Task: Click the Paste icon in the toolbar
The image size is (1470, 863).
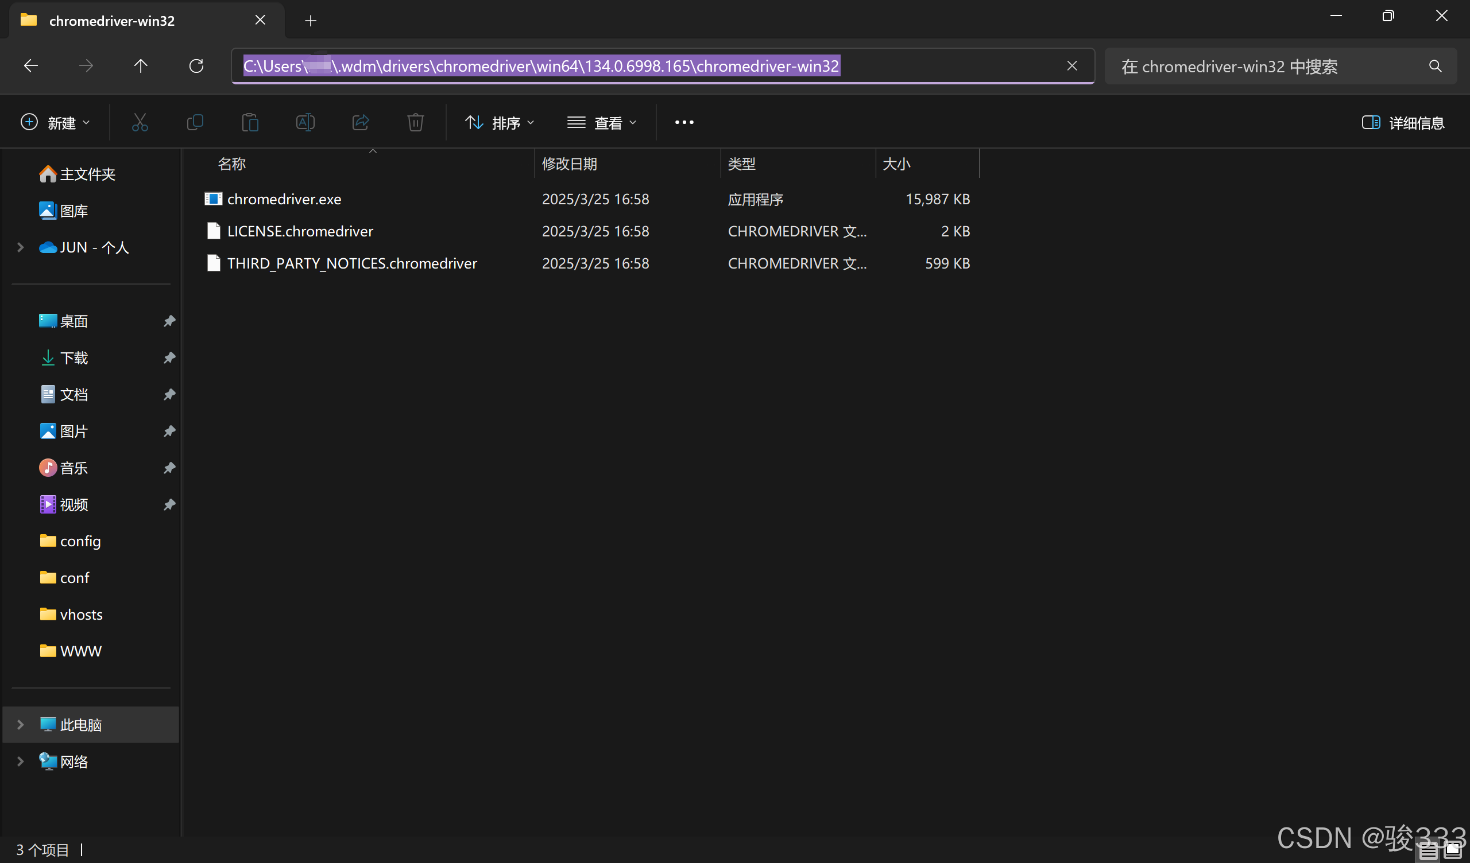Action: coord(250,122)
